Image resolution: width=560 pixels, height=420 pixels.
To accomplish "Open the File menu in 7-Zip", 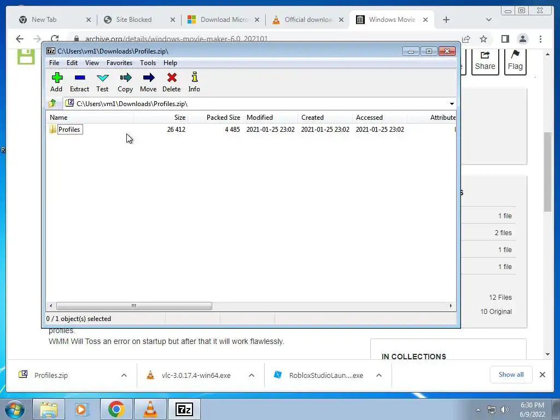I will click(x=54, y=63).
